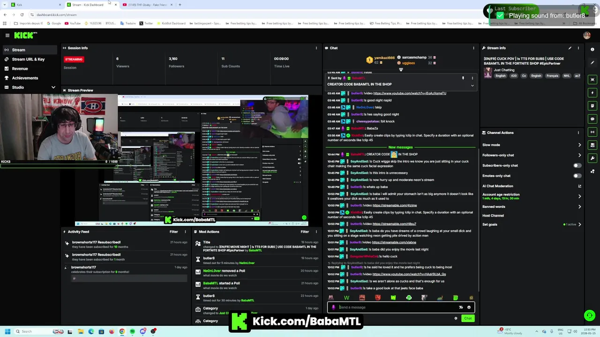Image resolution: width=600 pixels, height=337 pixels.
Task: Click the green help bubble at bottom right
Action: (589, 315)
